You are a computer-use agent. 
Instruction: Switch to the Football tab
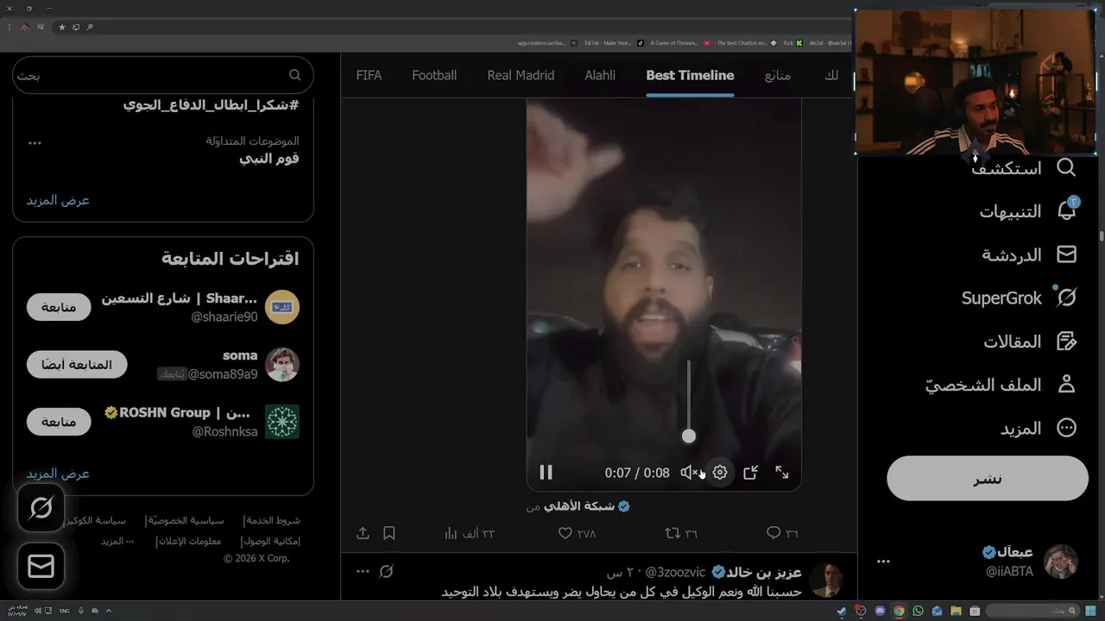point(434,75)
